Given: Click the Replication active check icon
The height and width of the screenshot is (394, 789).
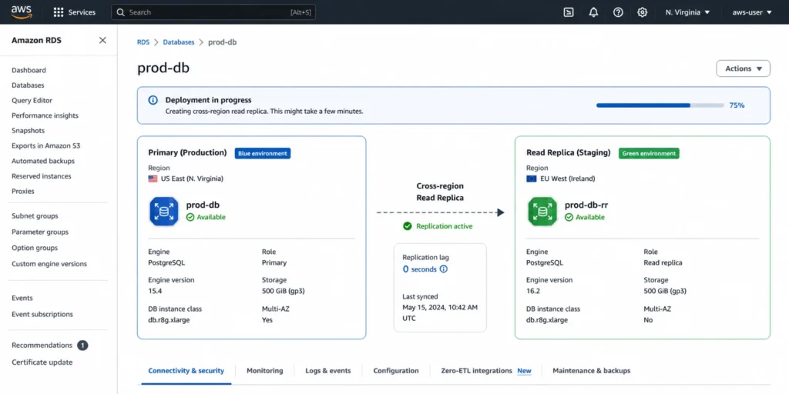Looking at the screenshot, I should (x=408, y=226).
